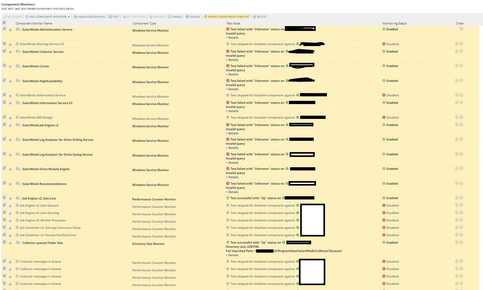This screenshot has width=483, height=290.
Task: Click Disable in the toolbar
Action: (x=193, y=17)
